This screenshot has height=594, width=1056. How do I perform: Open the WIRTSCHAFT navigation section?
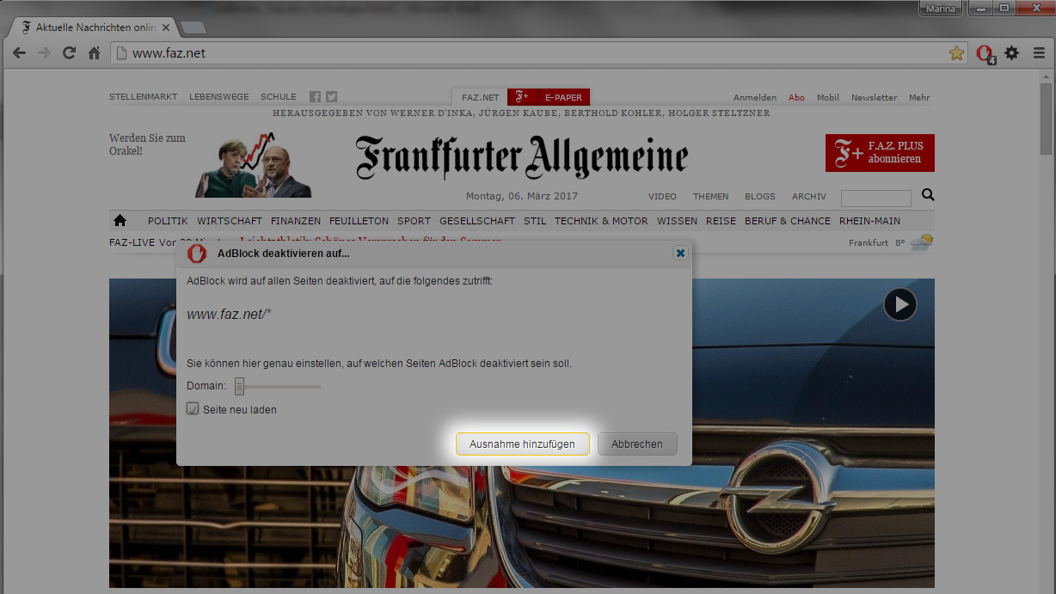pyautogui.click(x=230, y=221)
